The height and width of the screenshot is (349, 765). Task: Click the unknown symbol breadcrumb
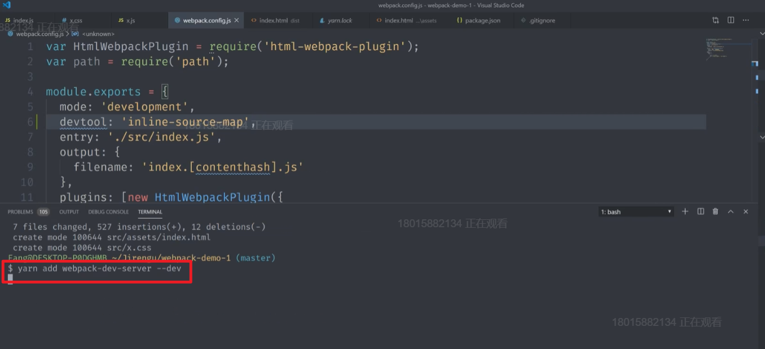97,34
